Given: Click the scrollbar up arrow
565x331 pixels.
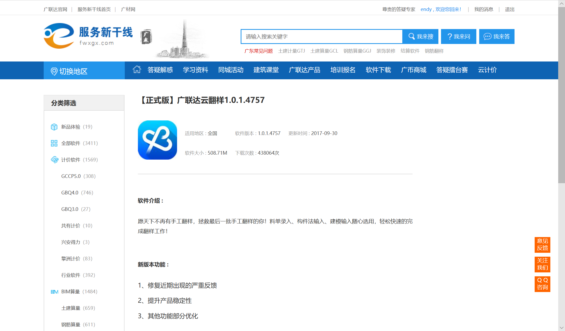Looking at the screenshot, I should [562, 4].
